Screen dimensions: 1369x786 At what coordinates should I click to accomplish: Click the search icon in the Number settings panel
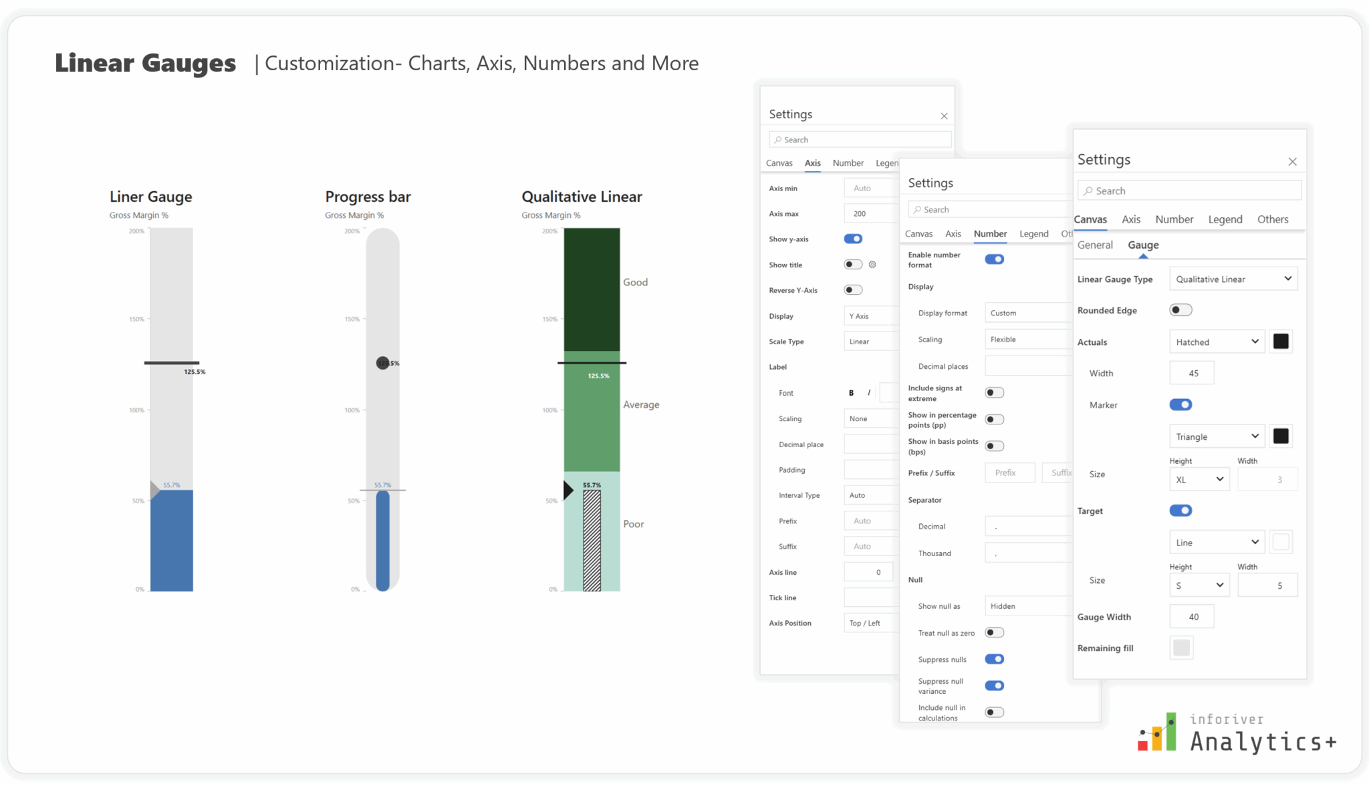(x=918, y=209)
